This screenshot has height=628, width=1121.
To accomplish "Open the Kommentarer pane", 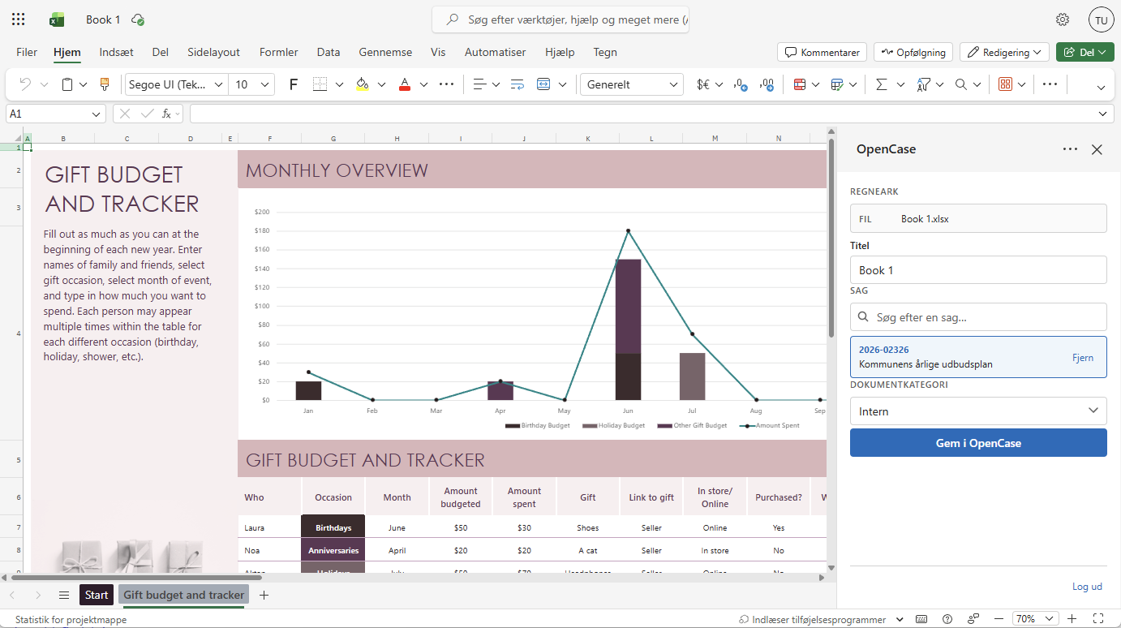I will pos(822,52).
